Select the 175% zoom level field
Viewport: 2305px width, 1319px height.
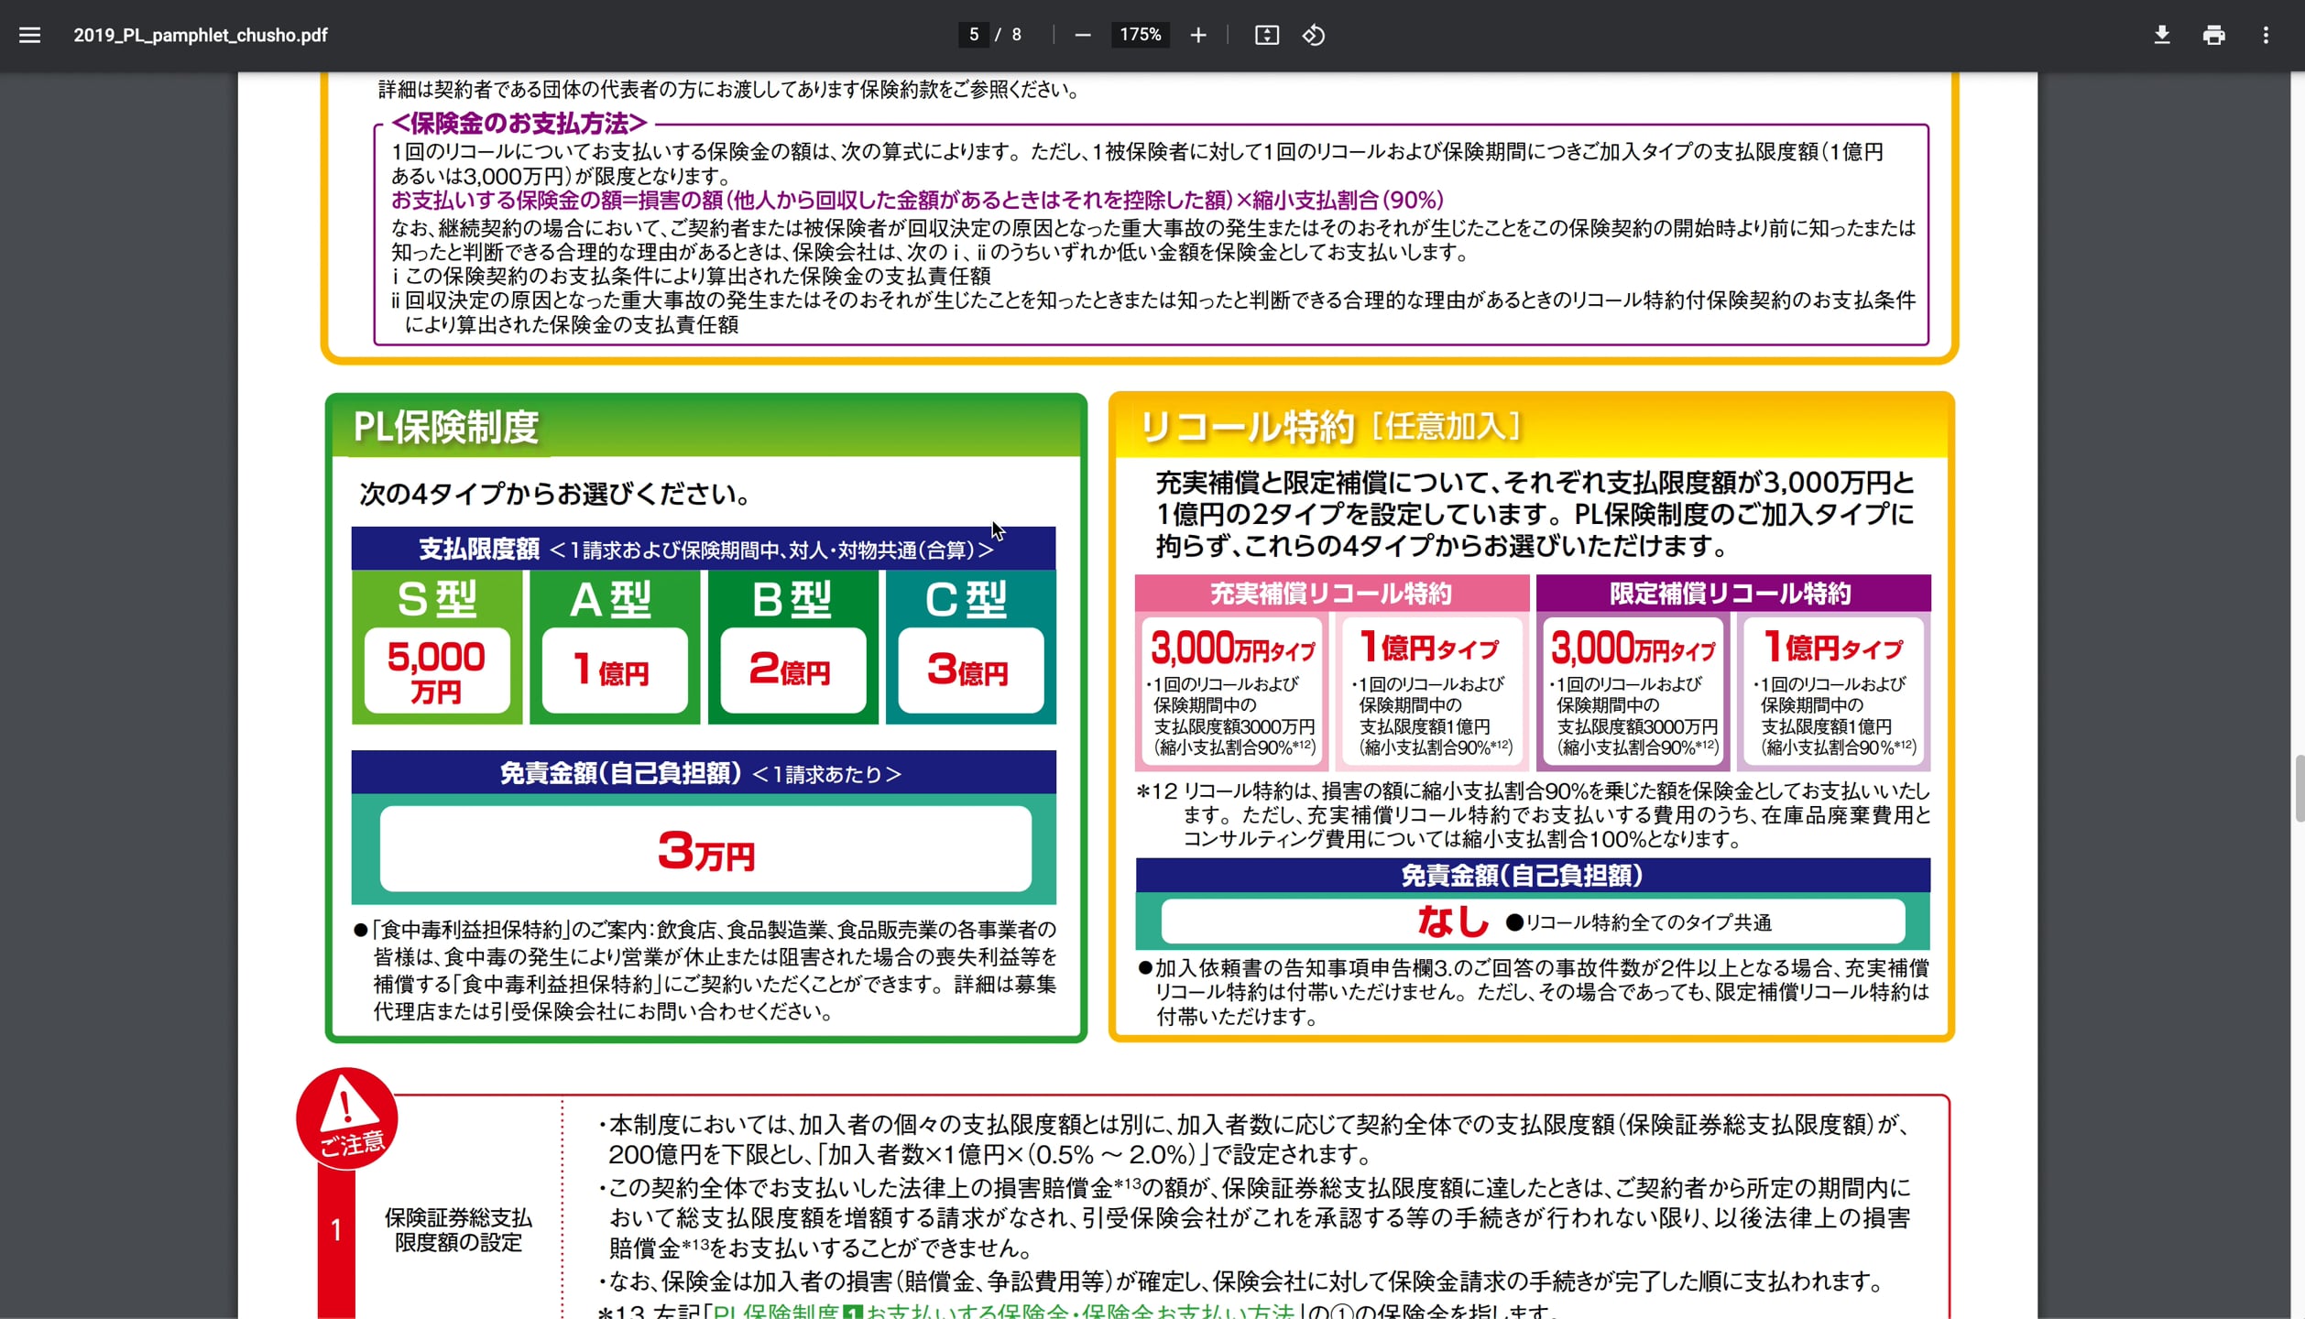(1140, 35)
